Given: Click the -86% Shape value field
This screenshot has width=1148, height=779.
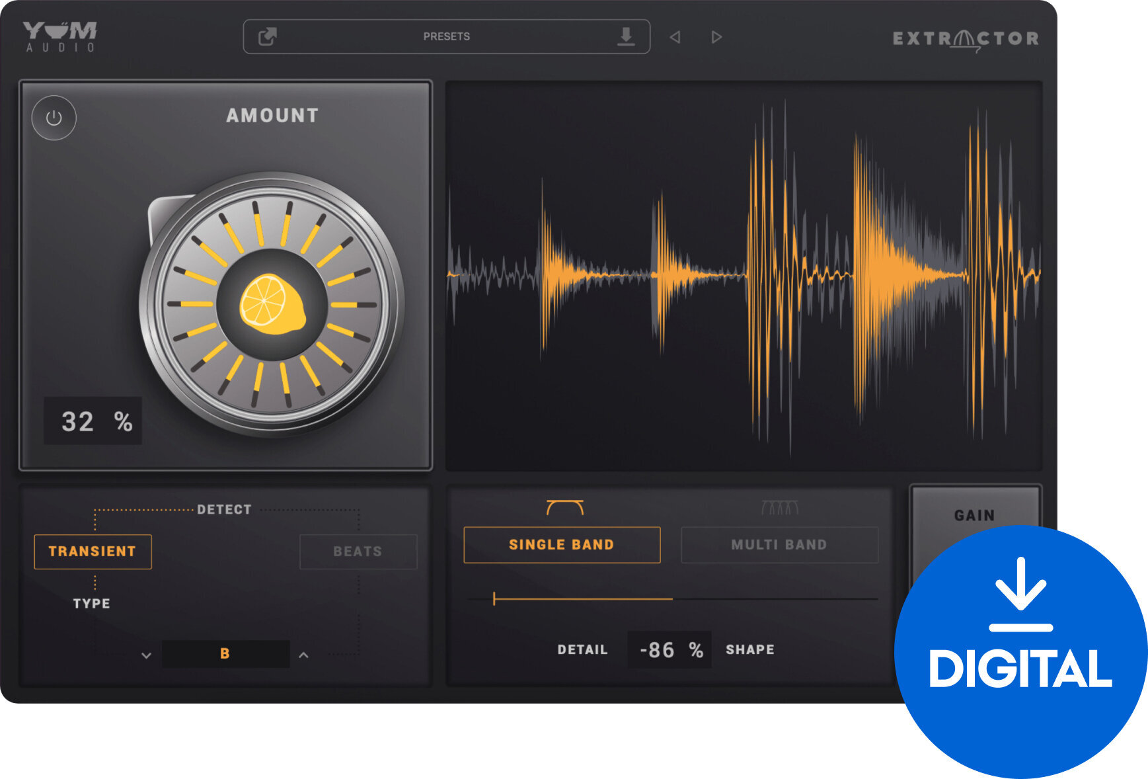Looking at the screenshot, I should pos(669,649).
